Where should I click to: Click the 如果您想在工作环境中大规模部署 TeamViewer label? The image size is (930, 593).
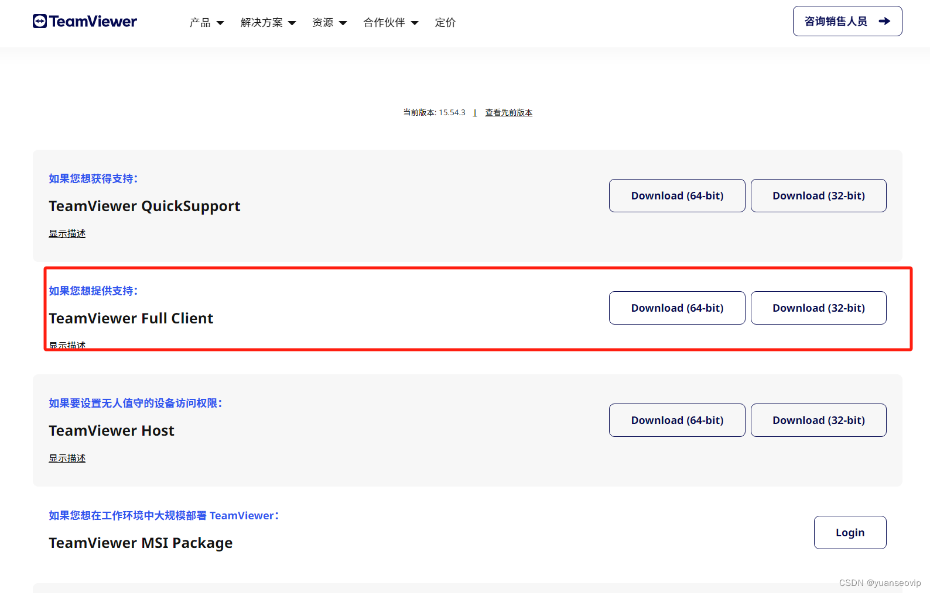164,516
